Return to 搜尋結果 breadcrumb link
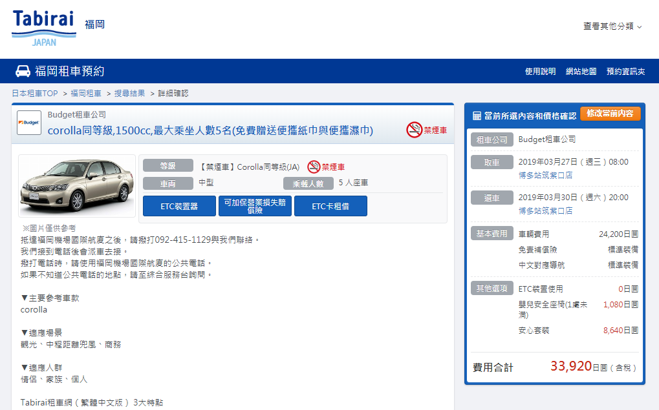The image size is (659, 410). point(129,93)
